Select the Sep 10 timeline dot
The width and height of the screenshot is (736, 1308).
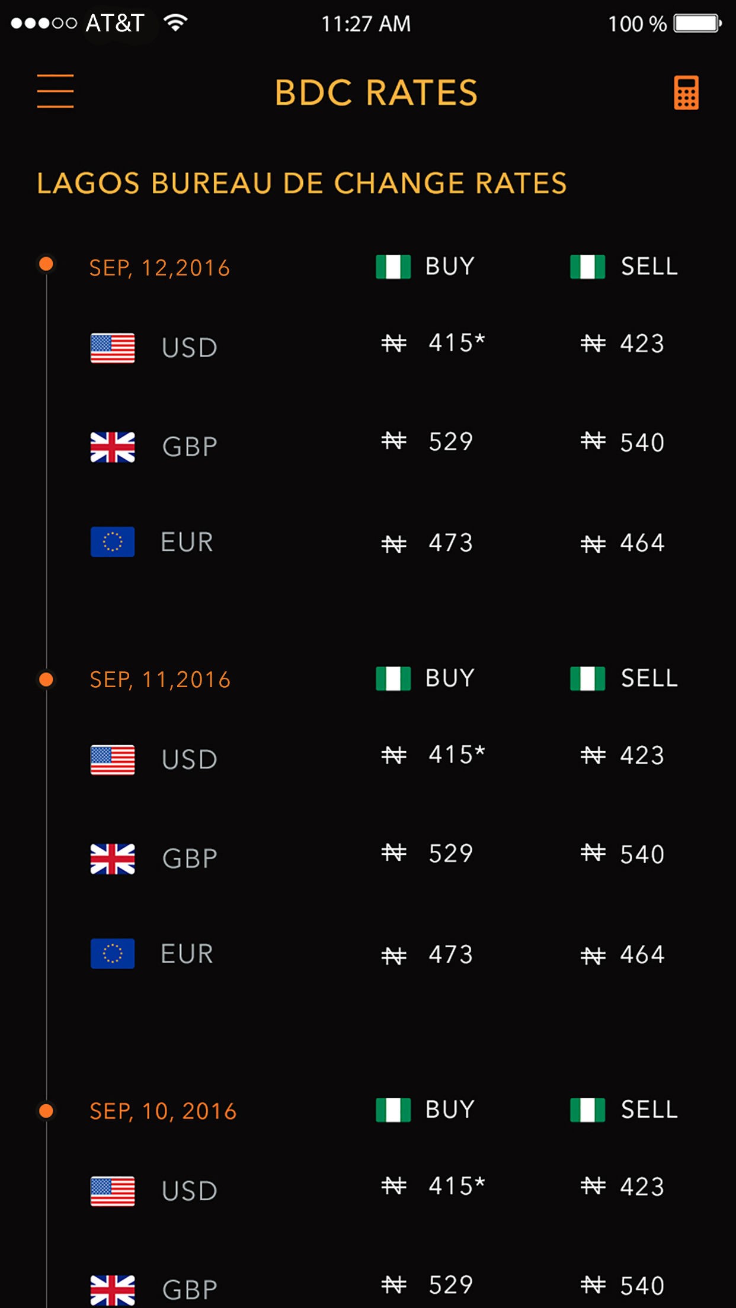tap(46, 1111)
